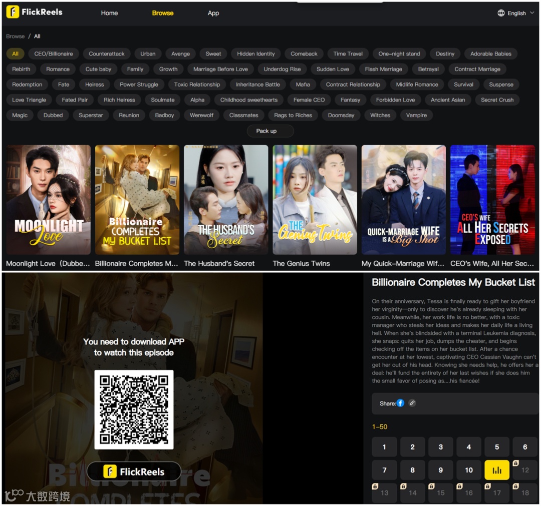Select locked episode 13
This screenshot has height=506, width=541.
click(x=384, y=493)
